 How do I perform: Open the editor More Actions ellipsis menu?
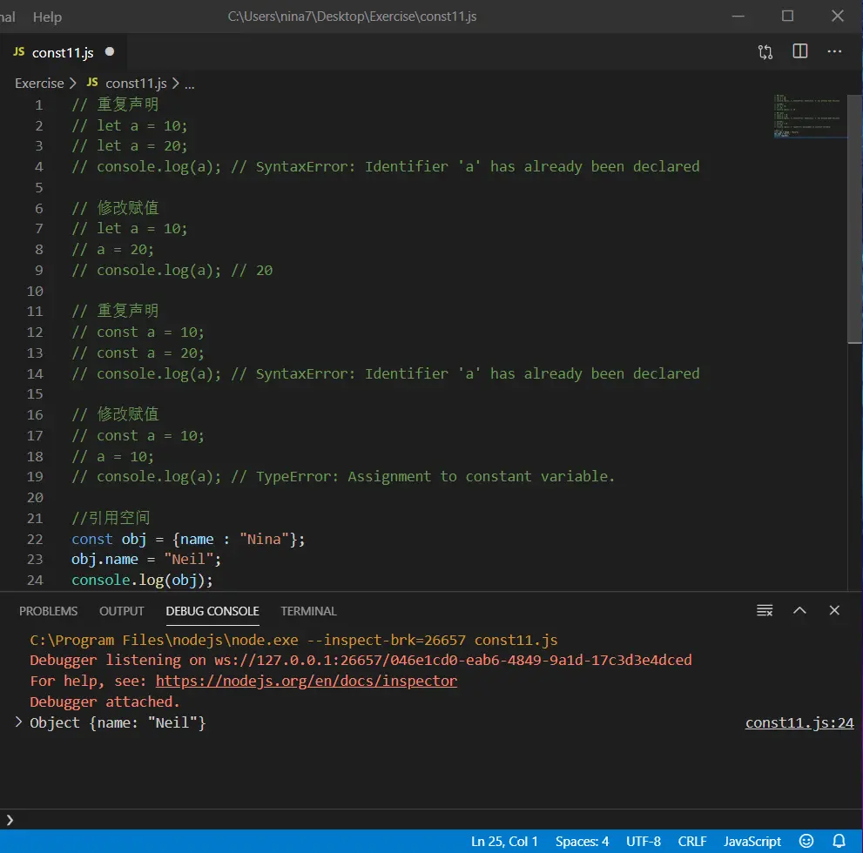pyautogui.click(x=834, y=52)
